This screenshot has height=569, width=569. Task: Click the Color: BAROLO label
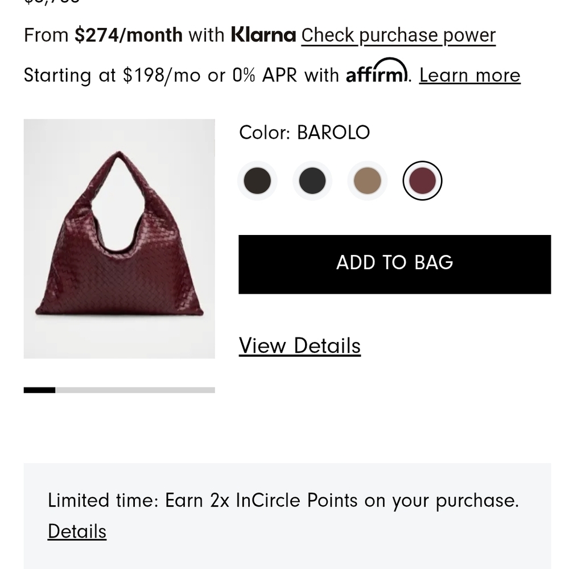(304, 132)
